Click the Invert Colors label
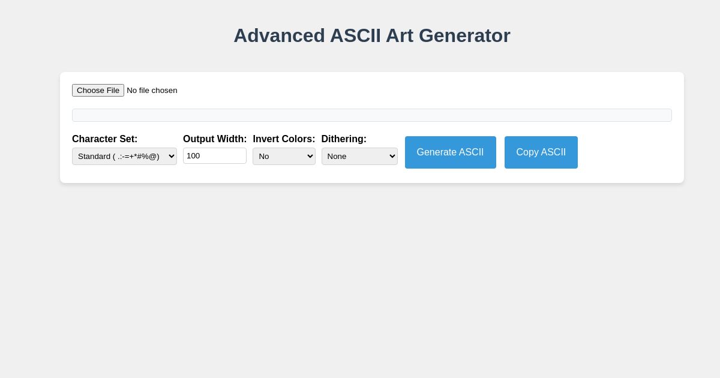Screen dimensions: 720x378 tap(284, 139)
